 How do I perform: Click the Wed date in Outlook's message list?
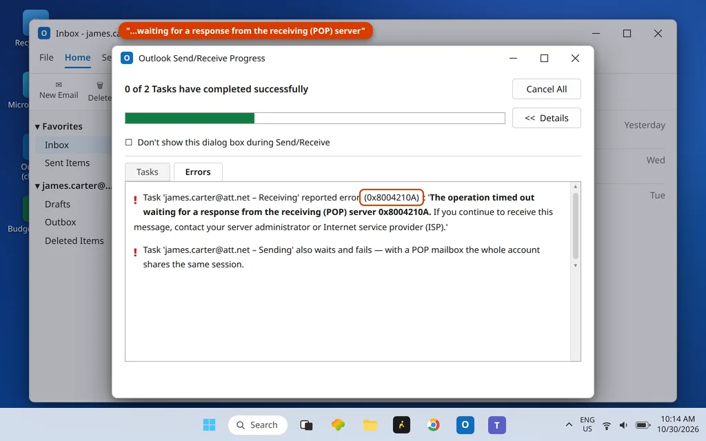(x=656, y=160)
